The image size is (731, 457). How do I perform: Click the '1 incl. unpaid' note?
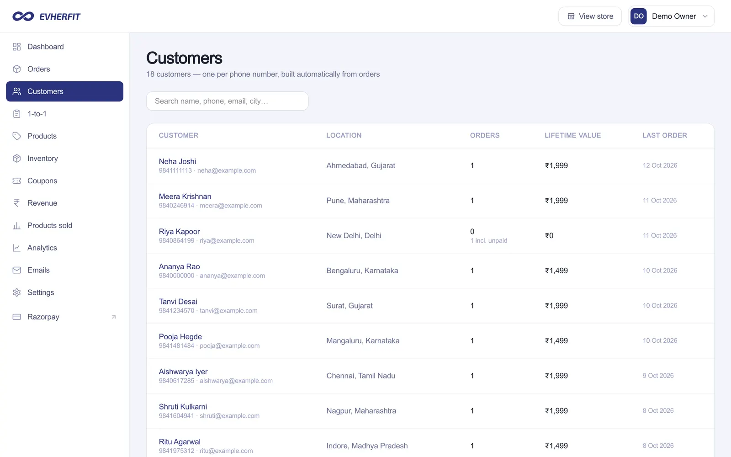[x=489, y=240]
